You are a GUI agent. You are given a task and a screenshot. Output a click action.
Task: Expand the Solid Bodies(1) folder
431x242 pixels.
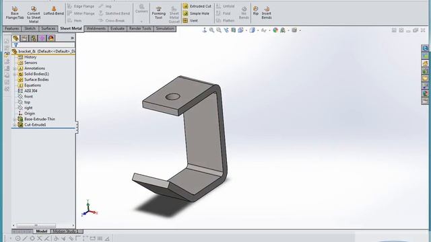tap(14, 74)
